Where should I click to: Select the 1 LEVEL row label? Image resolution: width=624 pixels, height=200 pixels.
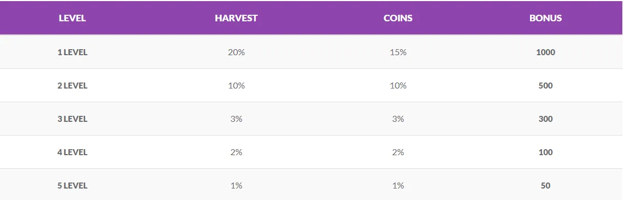pyautogui.click(x=73, y=52)
